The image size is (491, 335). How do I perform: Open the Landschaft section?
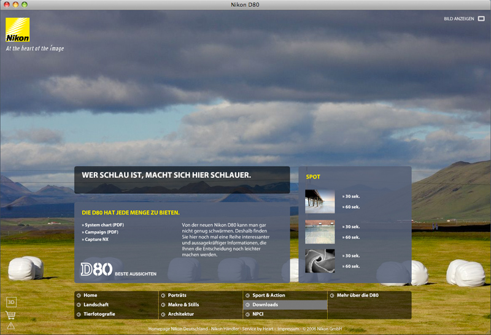click(x=96, y=305)
